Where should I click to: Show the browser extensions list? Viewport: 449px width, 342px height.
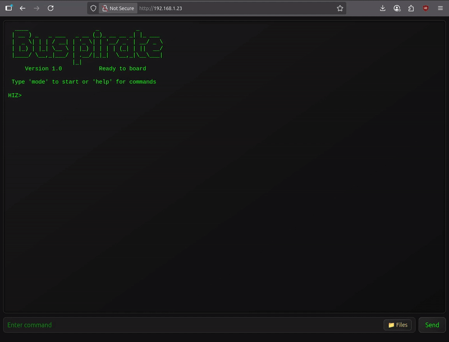[x=411, y=8]
